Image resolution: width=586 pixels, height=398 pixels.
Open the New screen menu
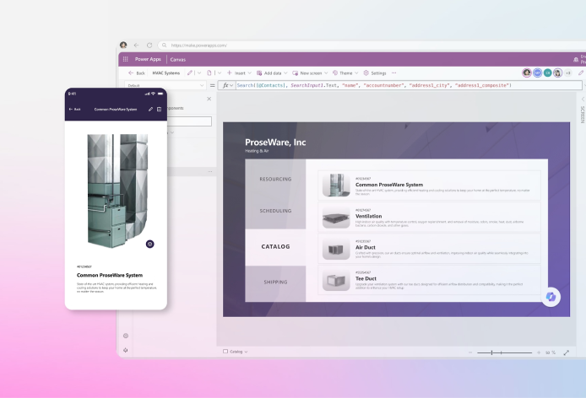(x=310, y=73)
